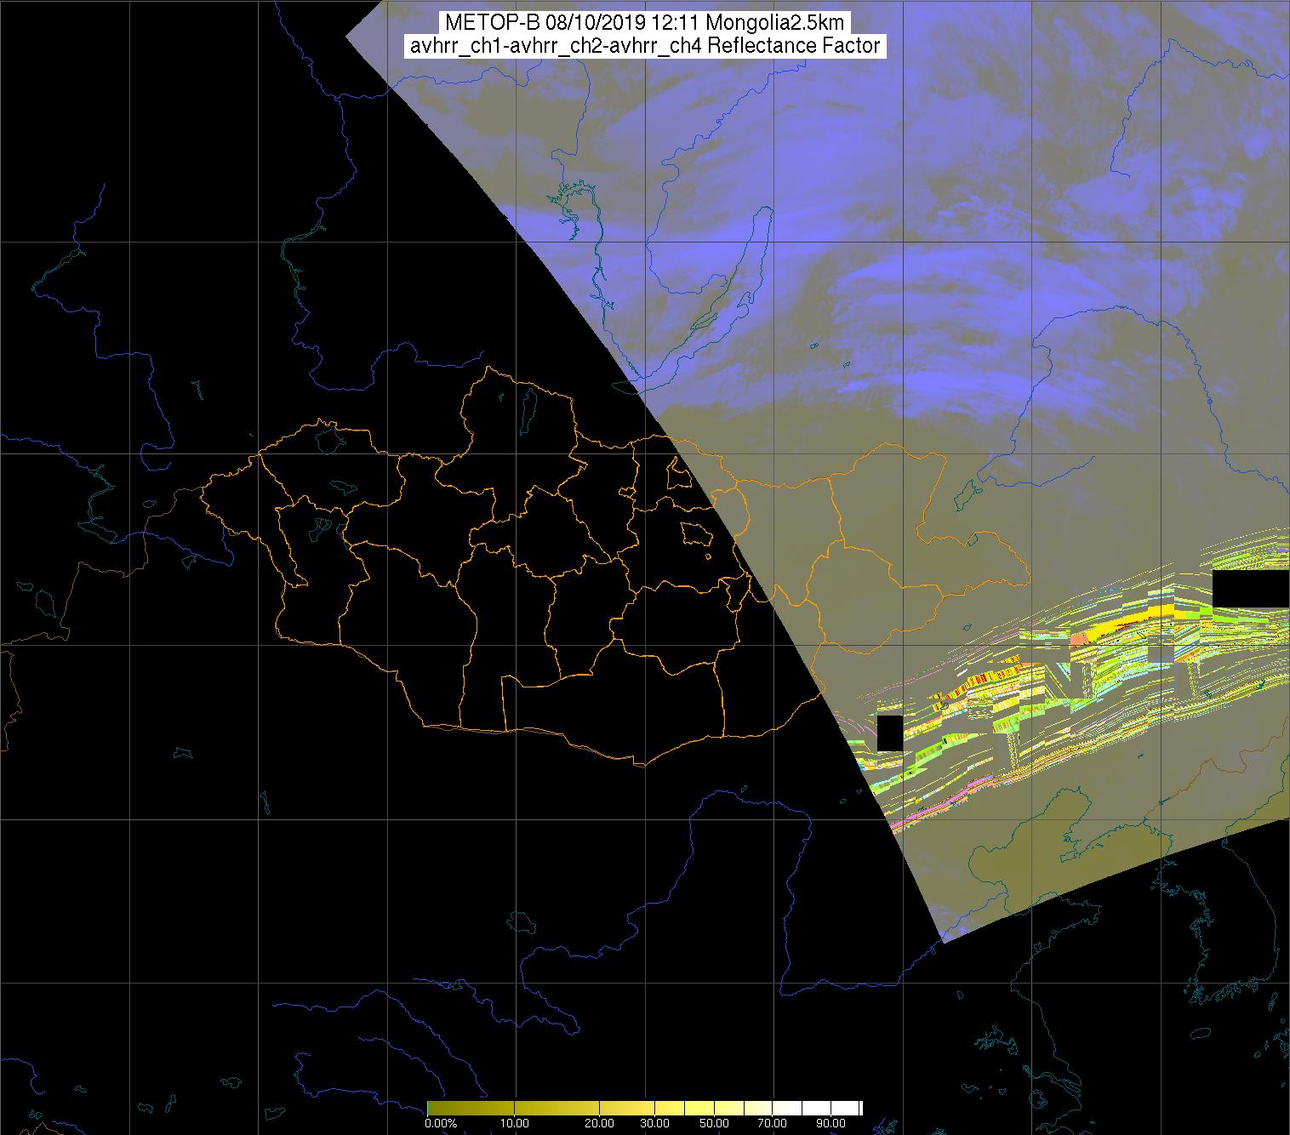Click the top corner tip of the satellite swath
1290x1135 pixels.
tap(346, 36)
